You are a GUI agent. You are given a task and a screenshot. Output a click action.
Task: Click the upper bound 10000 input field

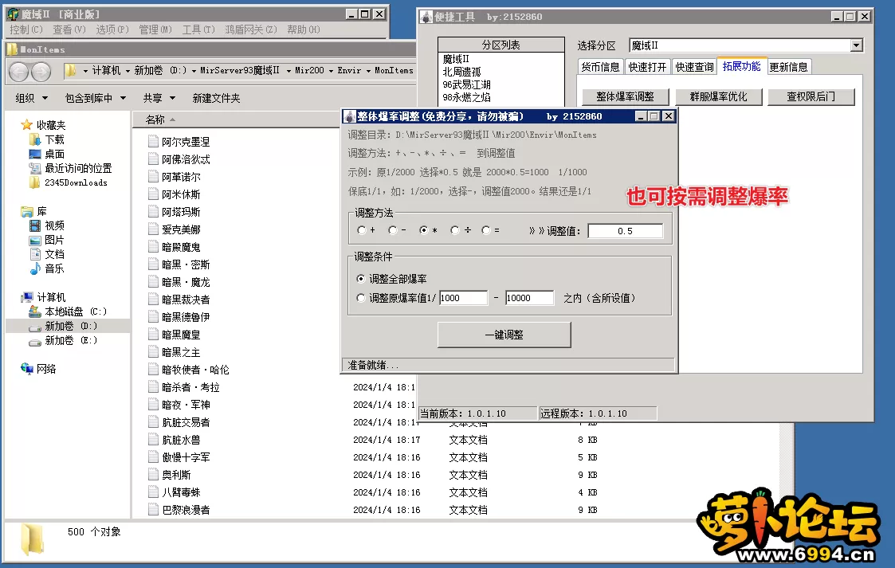pyautogui.click(x=529, y=298)
